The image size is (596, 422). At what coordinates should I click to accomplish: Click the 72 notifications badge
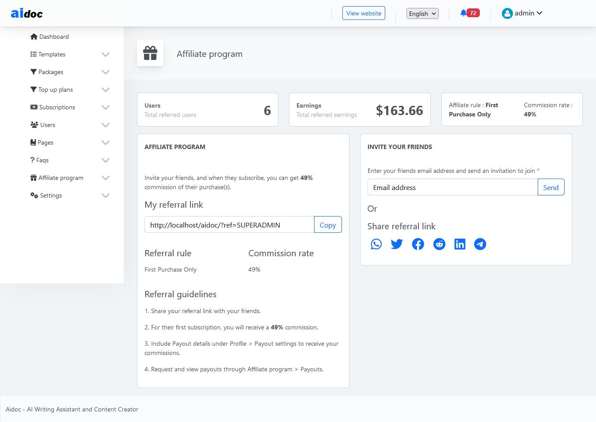(x=473, y=13)
